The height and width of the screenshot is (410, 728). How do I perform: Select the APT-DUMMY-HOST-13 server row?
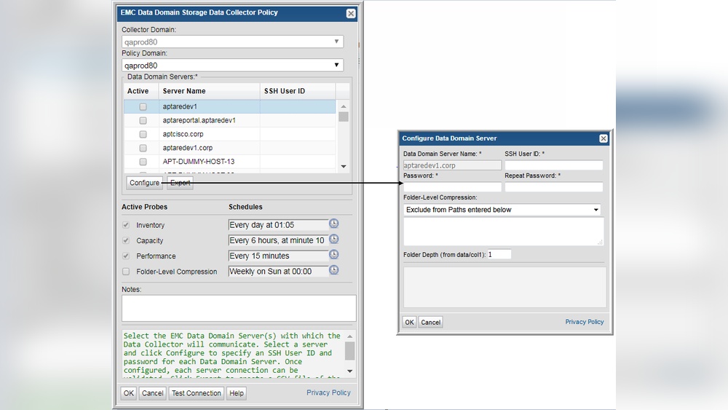(x=229, y=162)
